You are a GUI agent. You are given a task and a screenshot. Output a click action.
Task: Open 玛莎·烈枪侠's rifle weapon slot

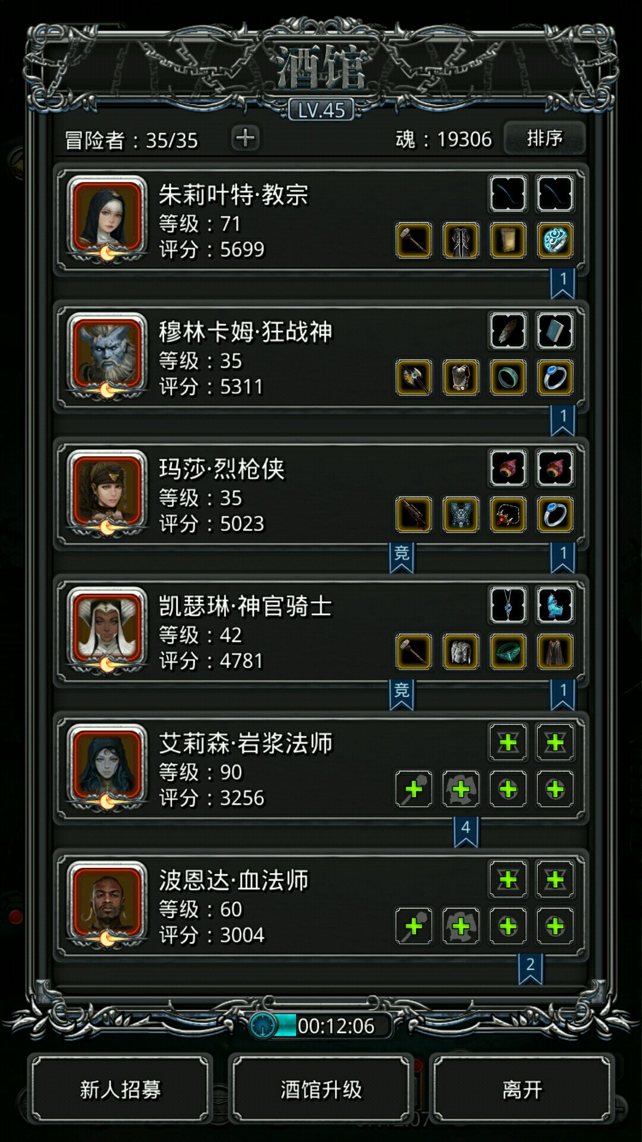coord(414,514)
